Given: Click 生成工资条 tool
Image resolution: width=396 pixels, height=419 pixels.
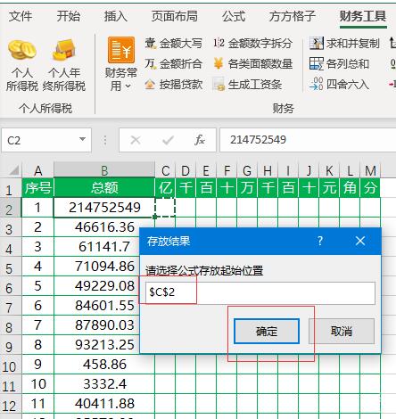Looking at the screenshot, I should (x=247, y=85).
